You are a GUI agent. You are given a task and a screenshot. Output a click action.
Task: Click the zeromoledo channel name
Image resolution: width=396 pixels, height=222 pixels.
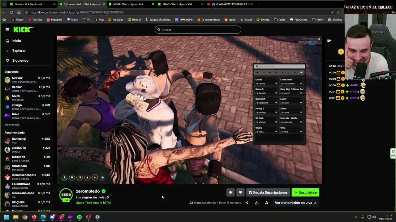pos(88,191)
